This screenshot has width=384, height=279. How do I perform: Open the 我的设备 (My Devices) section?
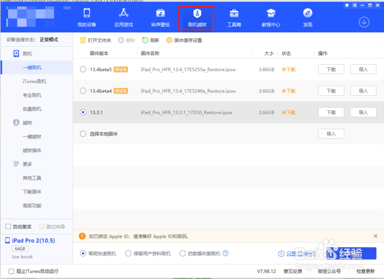[87, 17]
